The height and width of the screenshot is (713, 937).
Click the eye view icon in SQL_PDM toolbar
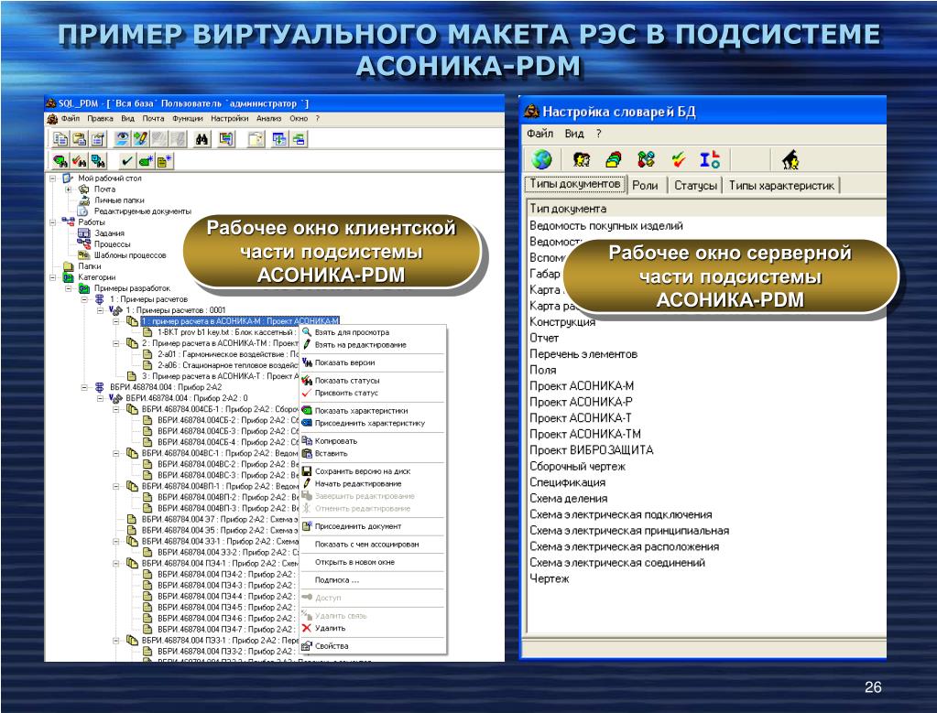(122, 139)
